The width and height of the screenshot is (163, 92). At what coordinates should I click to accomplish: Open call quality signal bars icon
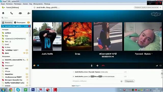[157, 65]
